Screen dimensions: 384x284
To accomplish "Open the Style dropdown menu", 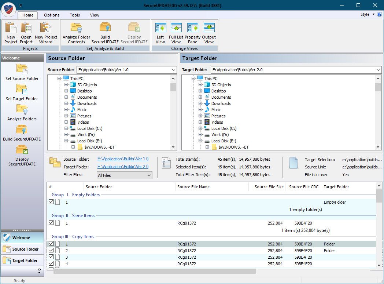I will [x=368, y=14].
